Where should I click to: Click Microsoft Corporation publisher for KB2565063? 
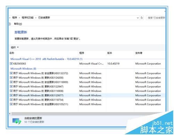[148, 63]
